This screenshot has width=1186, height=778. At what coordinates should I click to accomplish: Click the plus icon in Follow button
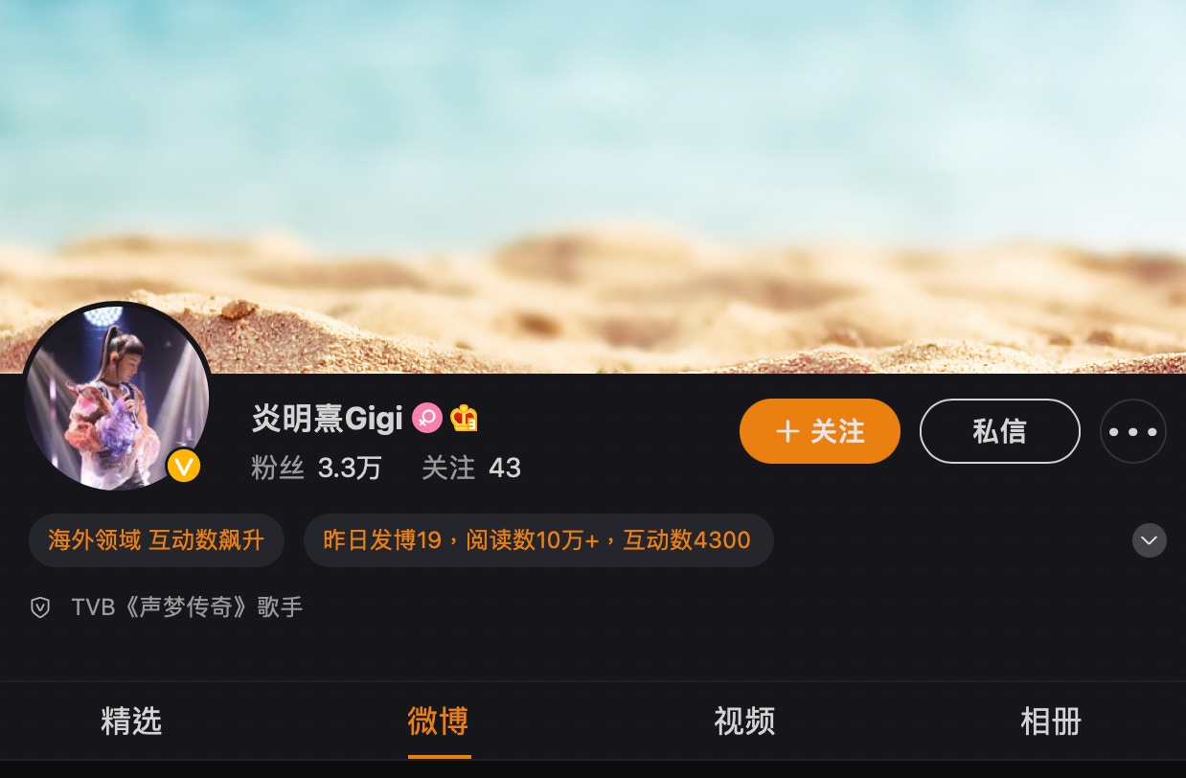tap(787, 431)
